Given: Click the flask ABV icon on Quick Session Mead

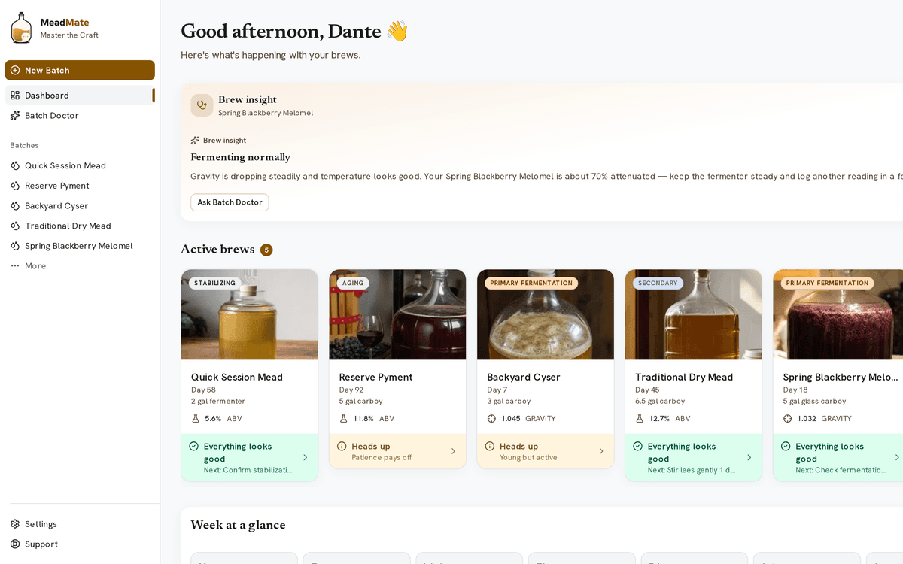Looking at the screenshot, I should tap(196, 418).
